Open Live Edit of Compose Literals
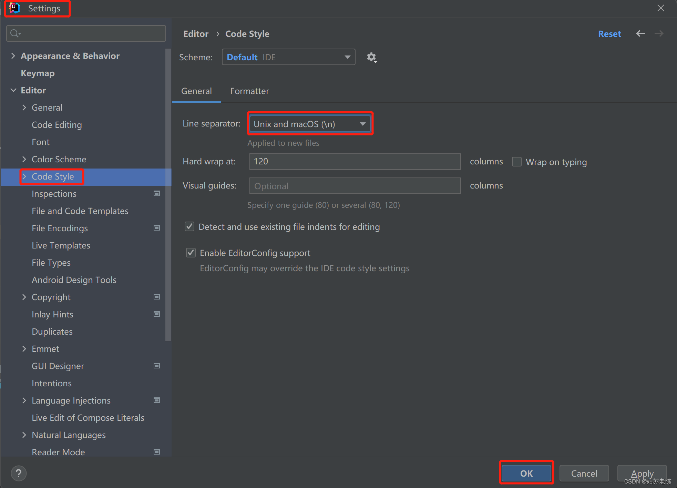Screen dimensions: 677x488 [88, 418]
